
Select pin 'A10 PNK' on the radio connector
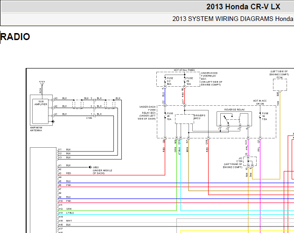[65, 201]
